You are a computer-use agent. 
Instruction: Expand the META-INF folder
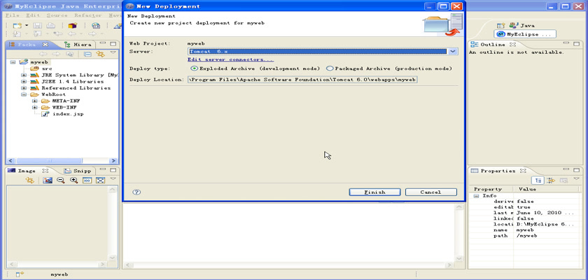tap(34, 101)
